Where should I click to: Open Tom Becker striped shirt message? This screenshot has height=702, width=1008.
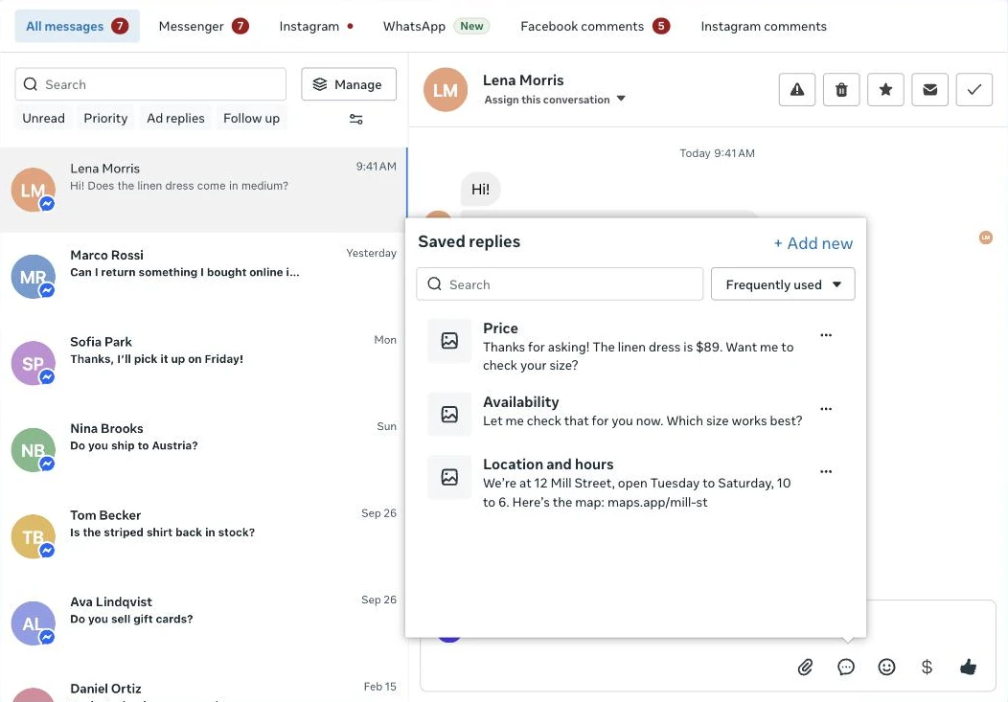(x=203, y=537)
